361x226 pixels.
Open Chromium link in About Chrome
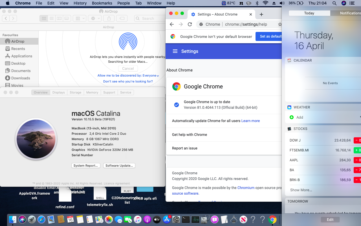[x=246, y=188]
